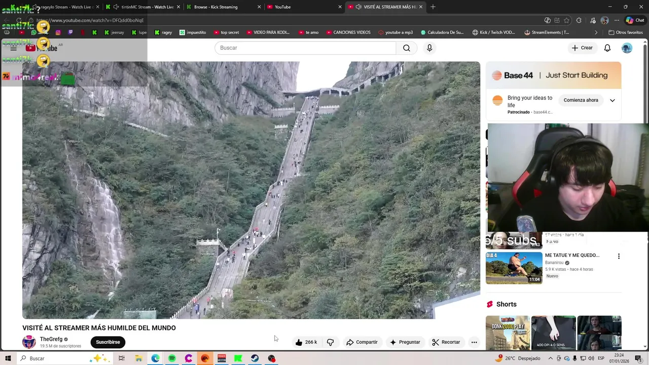Activate voice search microphone icon
Image resolution: width=649 pixels, height=365 pixels.
[x=429, y=48]
